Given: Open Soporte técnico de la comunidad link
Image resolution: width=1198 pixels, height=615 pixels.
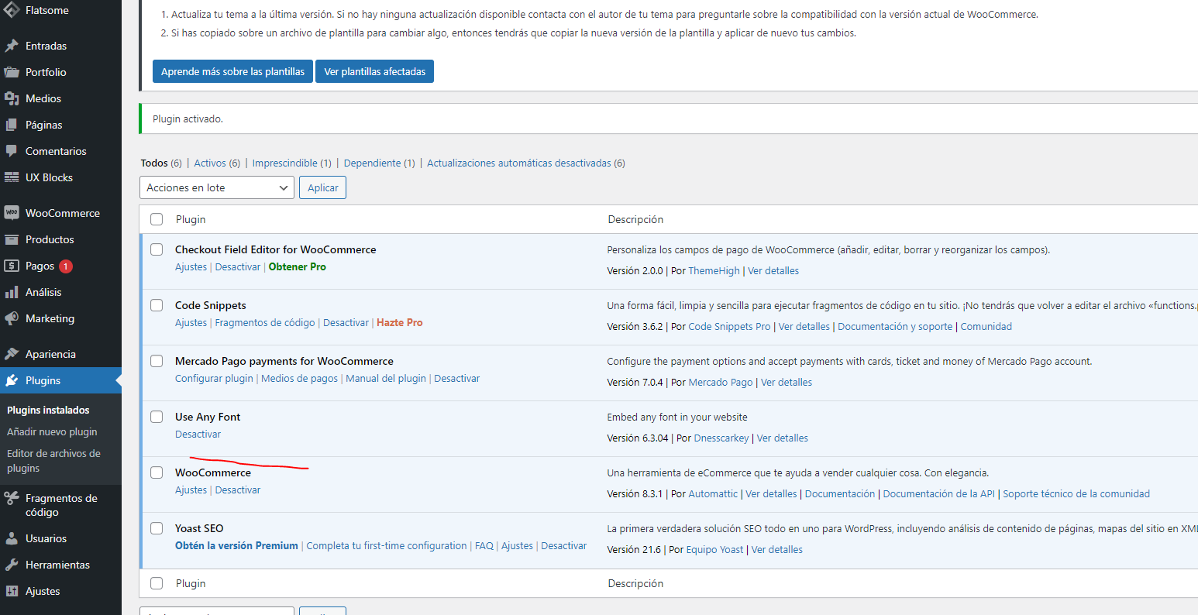Looking at the screenshot, I should (1076, 494).
